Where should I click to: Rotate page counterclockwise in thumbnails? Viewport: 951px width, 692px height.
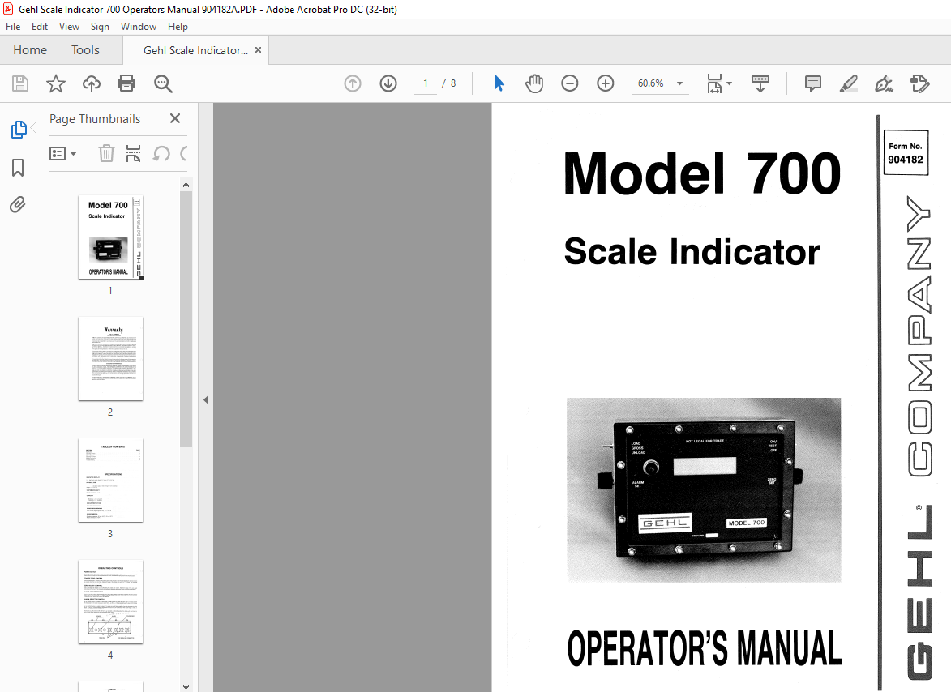click(161, 153)
